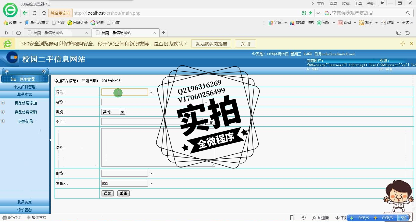Open 商品信息查询 sidebar item
This screenshot has width=416, height=222.
click(26, 112)
